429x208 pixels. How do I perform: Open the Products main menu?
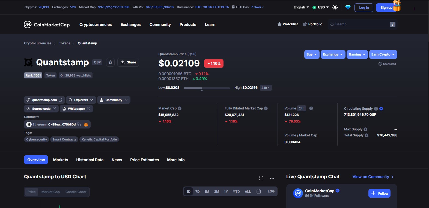[188, 25]
